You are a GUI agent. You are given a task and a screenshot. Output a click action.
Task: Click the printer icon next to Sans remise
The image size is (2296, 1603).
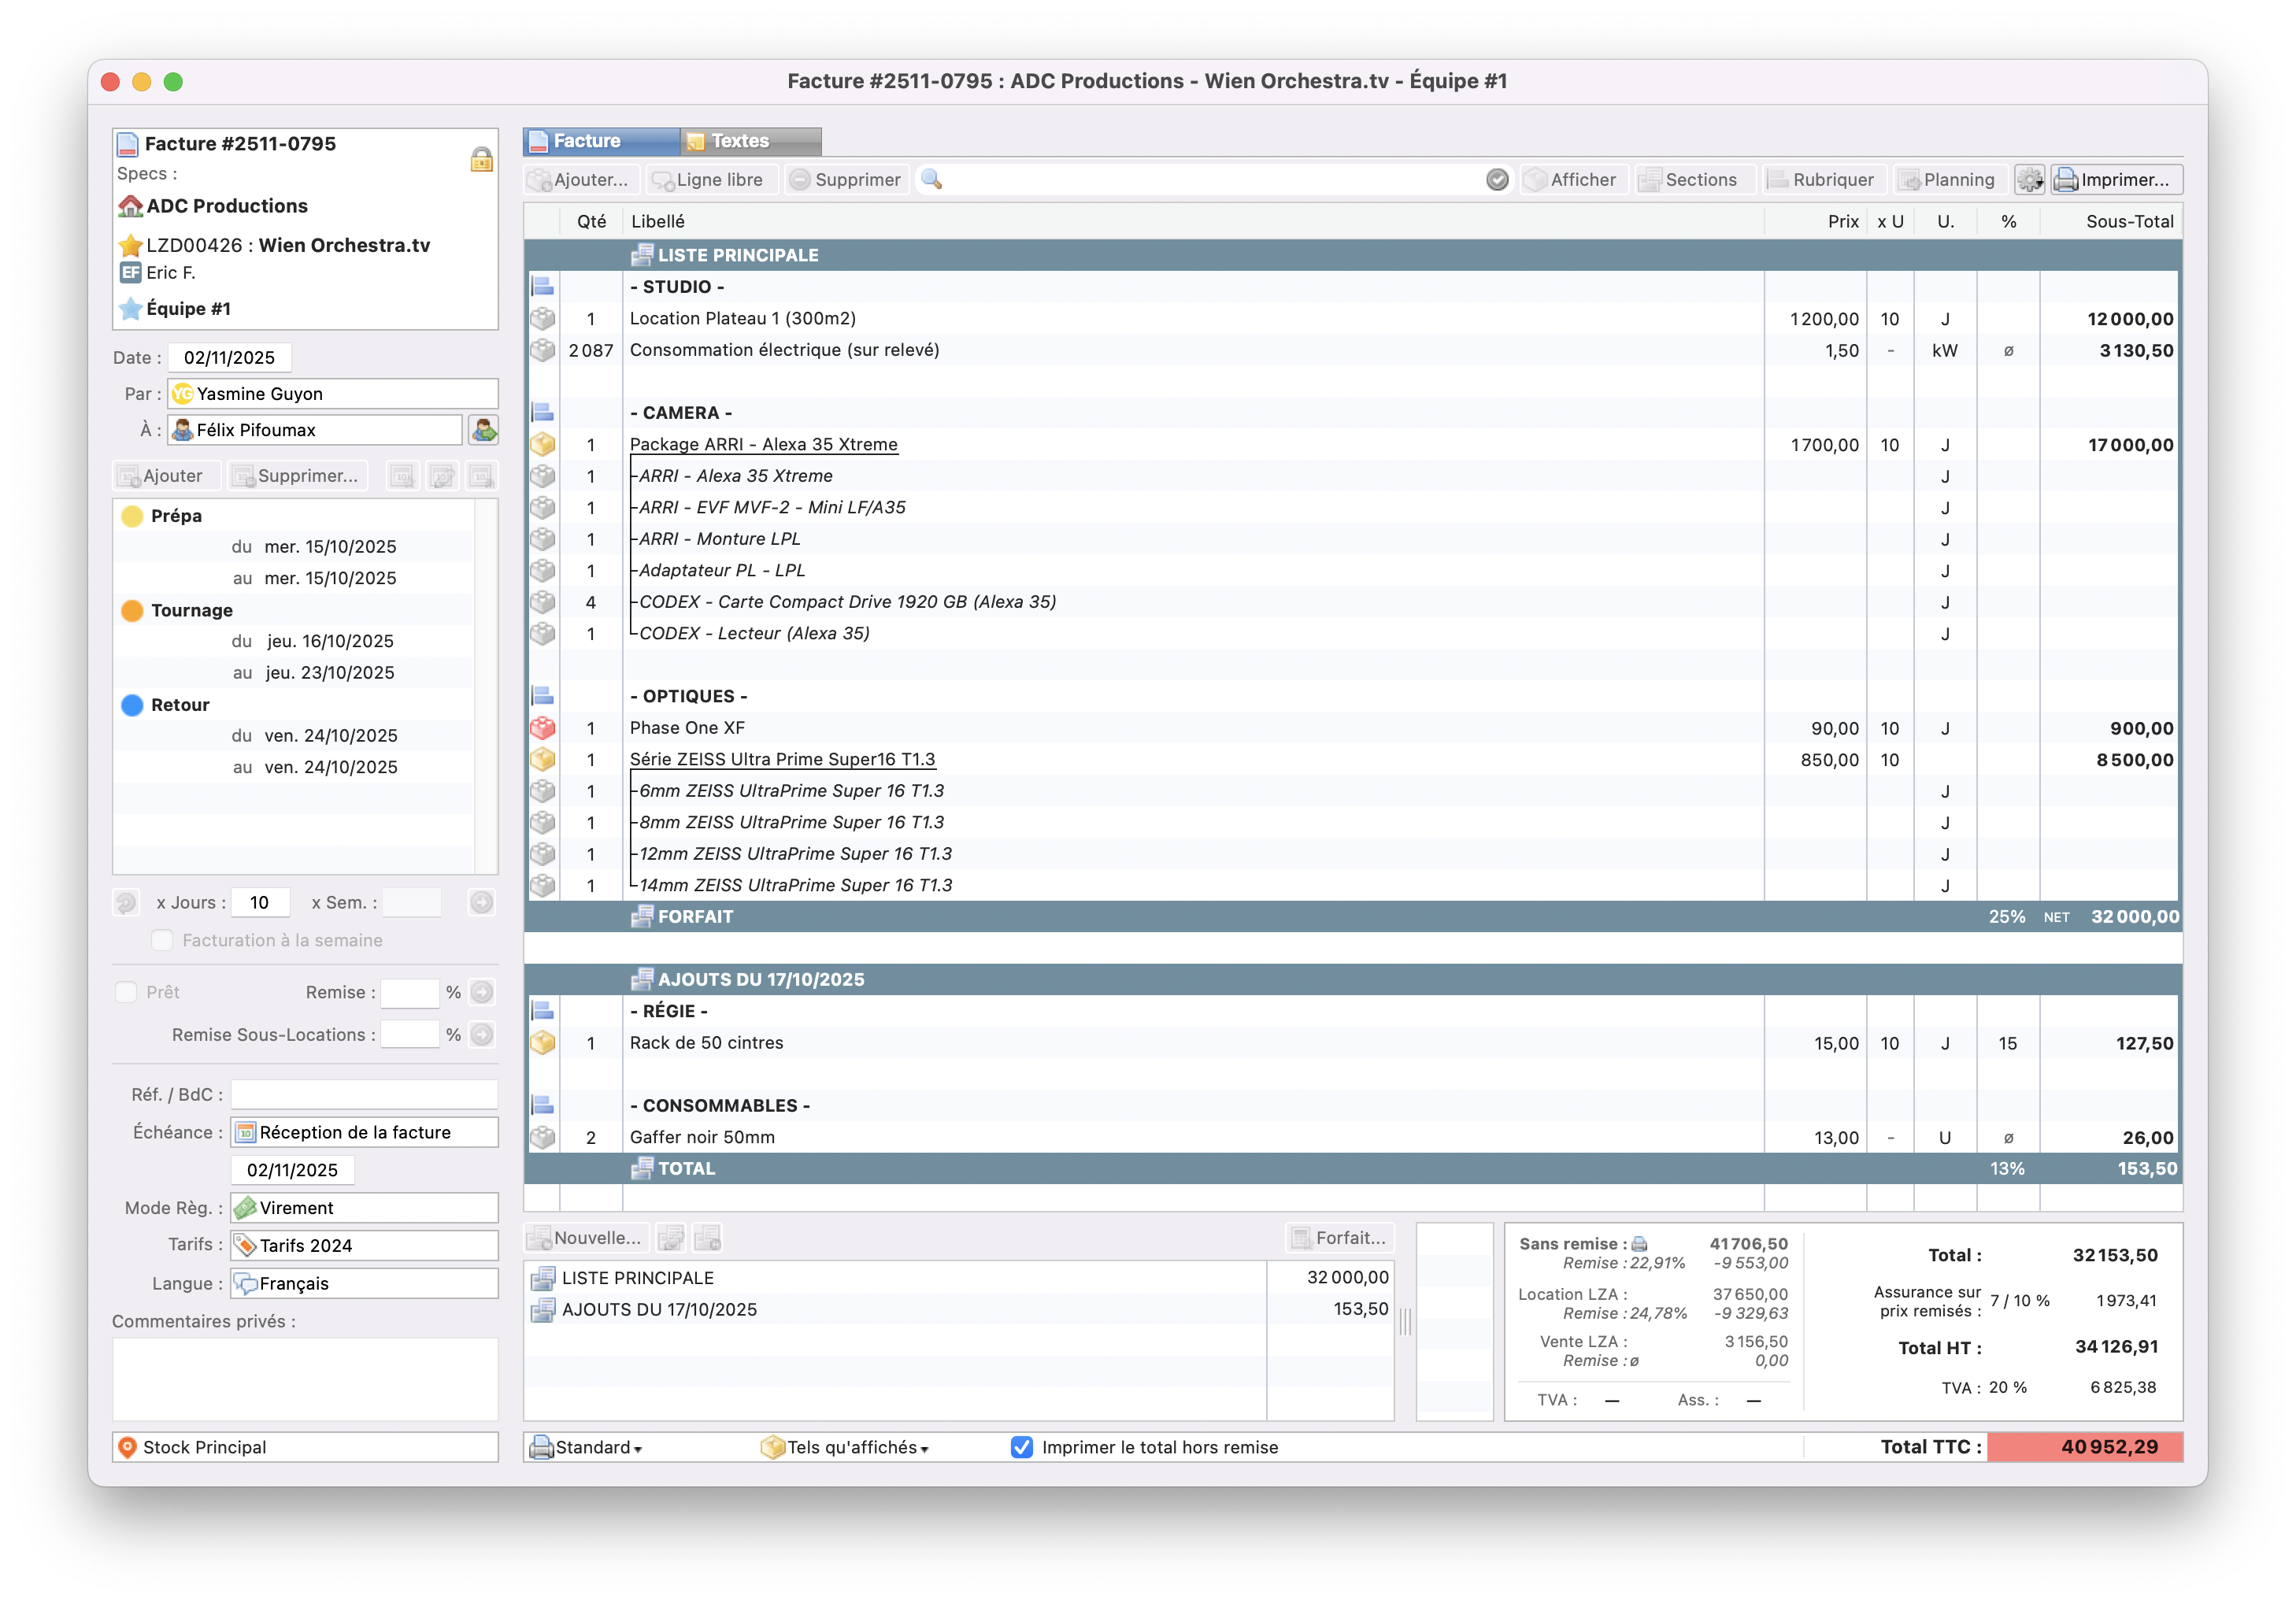tap(1639, 1244)
